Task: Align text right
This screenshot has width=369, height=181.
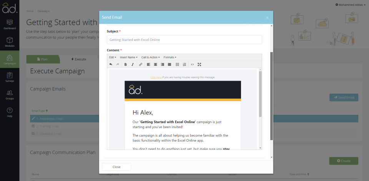Action: pyautogui.click(x=162, y=64)
